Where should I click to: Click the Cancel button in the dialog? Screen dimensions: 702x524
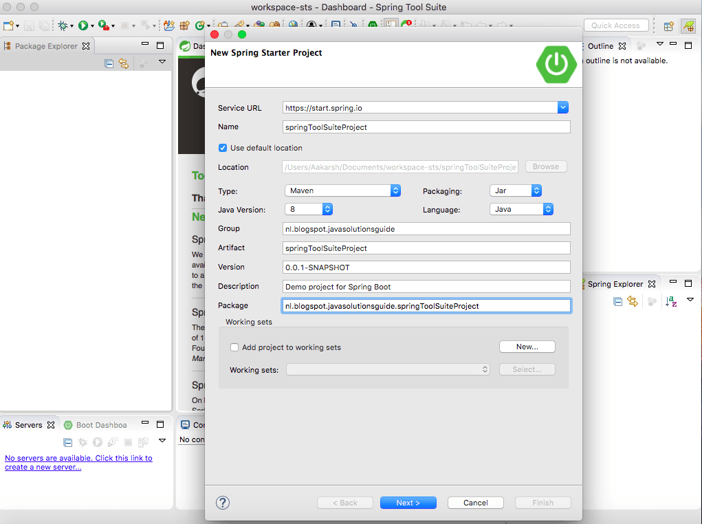click(x=476, y=503)
